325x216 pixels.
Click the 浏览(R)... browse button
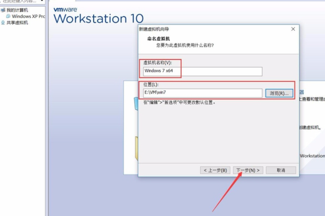(x=279, y=93)
